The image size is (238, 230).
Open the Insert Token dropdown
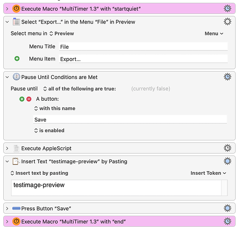tap(209, 173)
